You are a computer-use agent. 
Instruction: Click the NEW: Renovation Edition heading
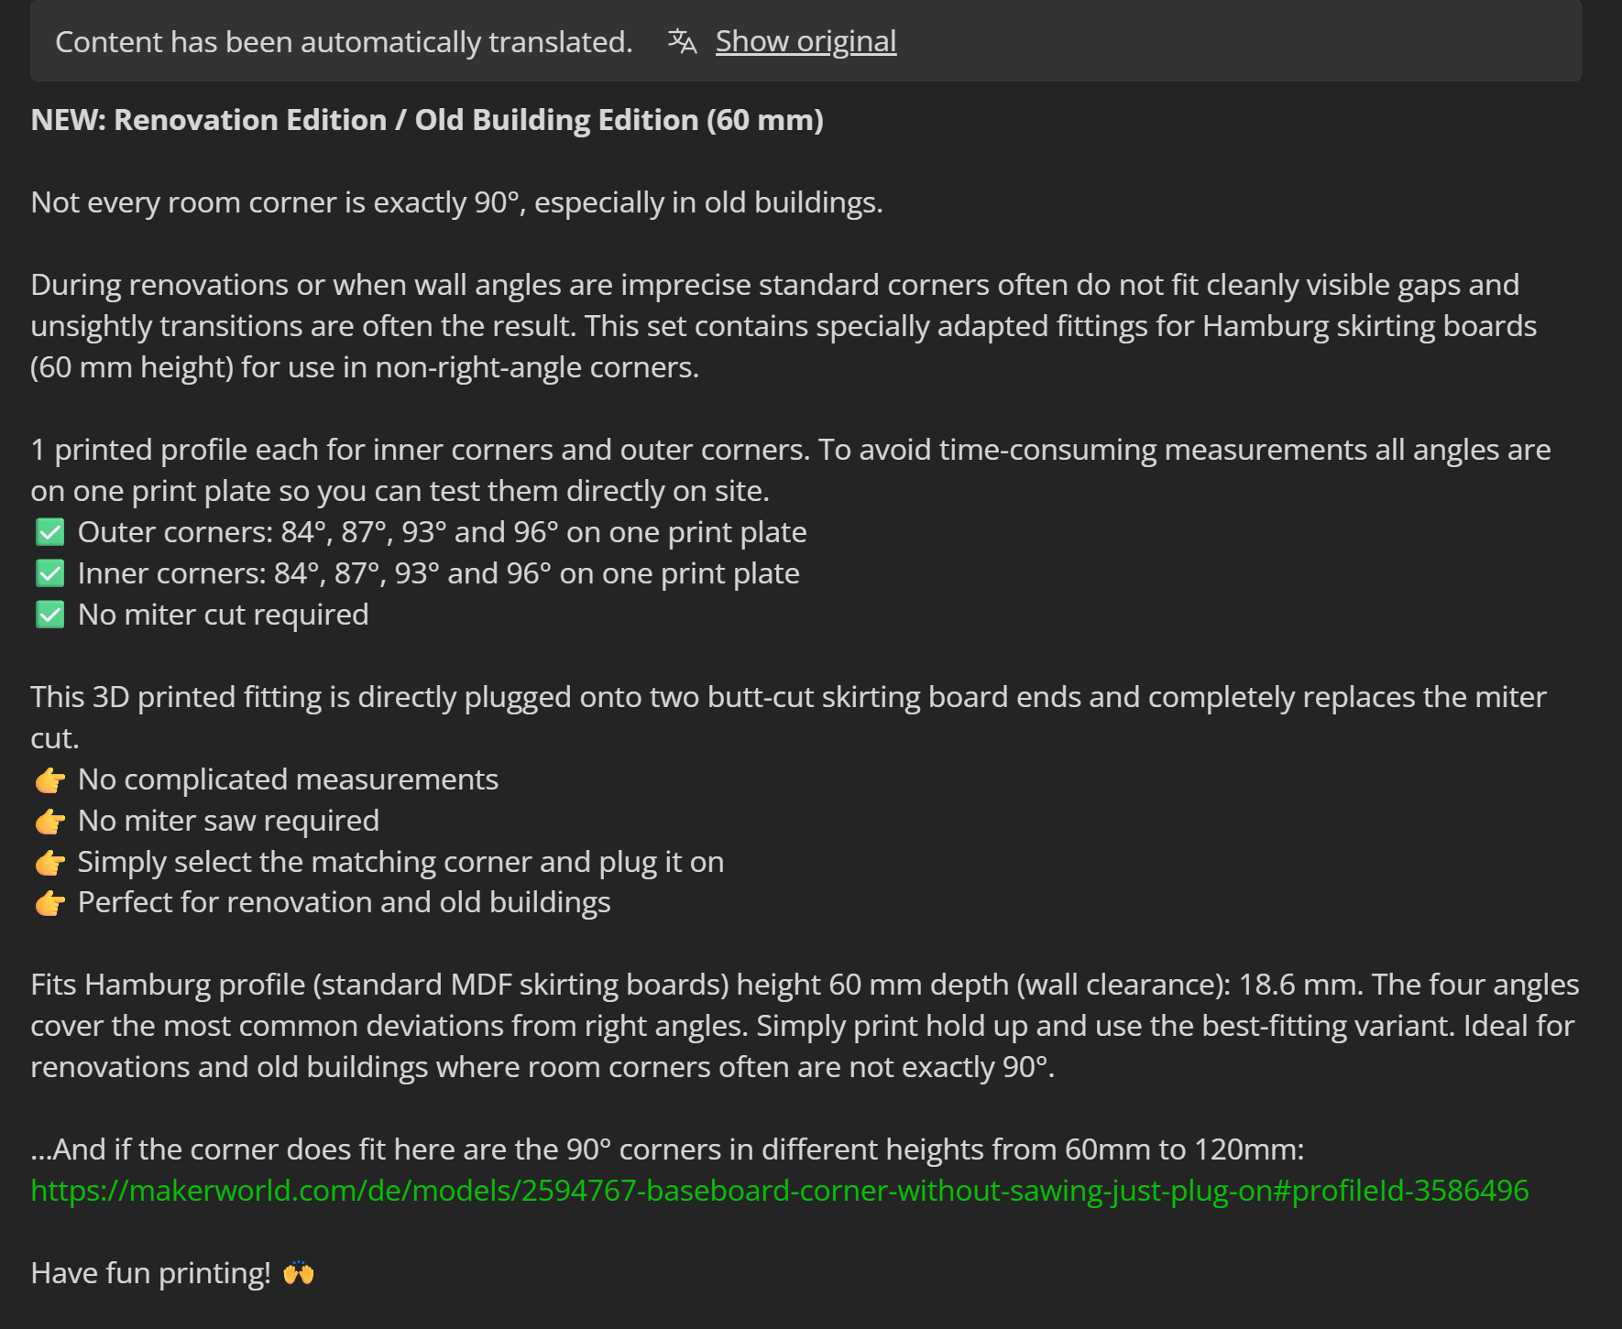(427, 120)
